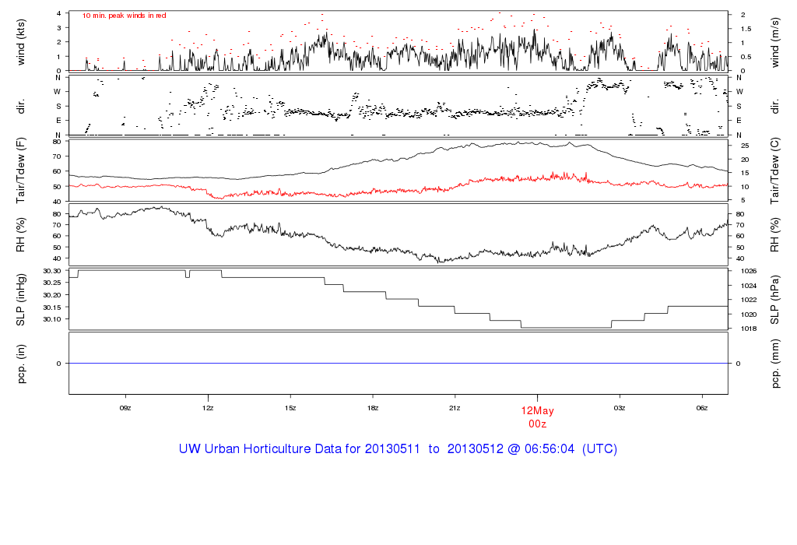Click the red '12May 00z' date marker
This screenshot has height=545, width=797.
[537, 417]
